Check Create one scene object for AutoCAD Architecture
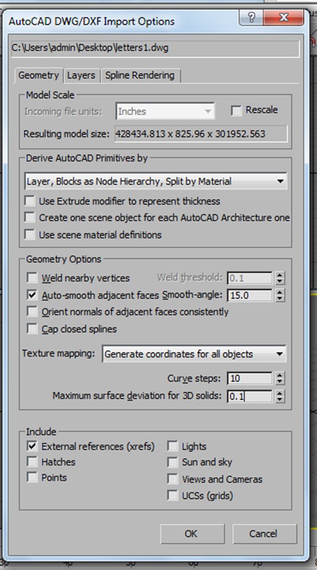The image size is (317, 570). pyautogui.click(x=29, y=217)
